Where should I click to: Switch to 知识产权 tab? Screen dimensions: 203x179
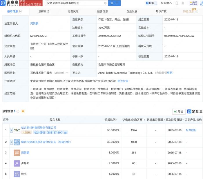(x=161, y=11)
